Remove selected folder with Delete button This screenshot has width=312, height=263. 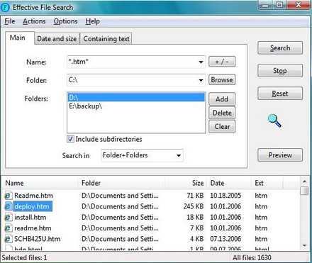(x=222, y=113)
